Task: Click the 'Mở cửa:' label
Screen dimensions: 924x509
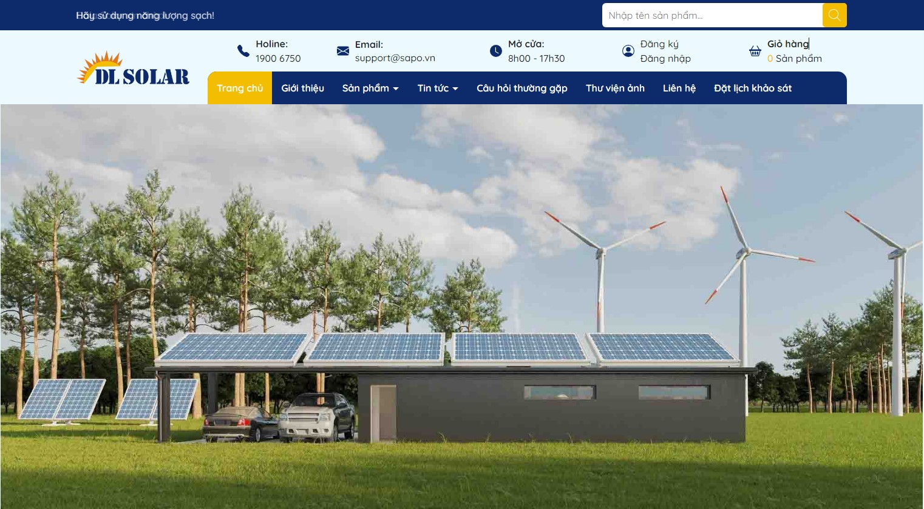Action: (x=526, y=44)
